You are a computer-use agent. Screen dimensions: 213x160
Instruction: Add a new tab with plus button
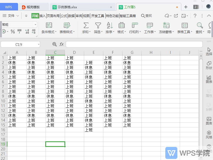pos(186,7)
